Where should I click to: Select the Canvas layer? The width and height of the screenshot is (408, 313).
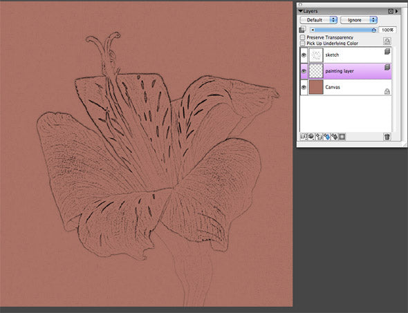point(346,87)
